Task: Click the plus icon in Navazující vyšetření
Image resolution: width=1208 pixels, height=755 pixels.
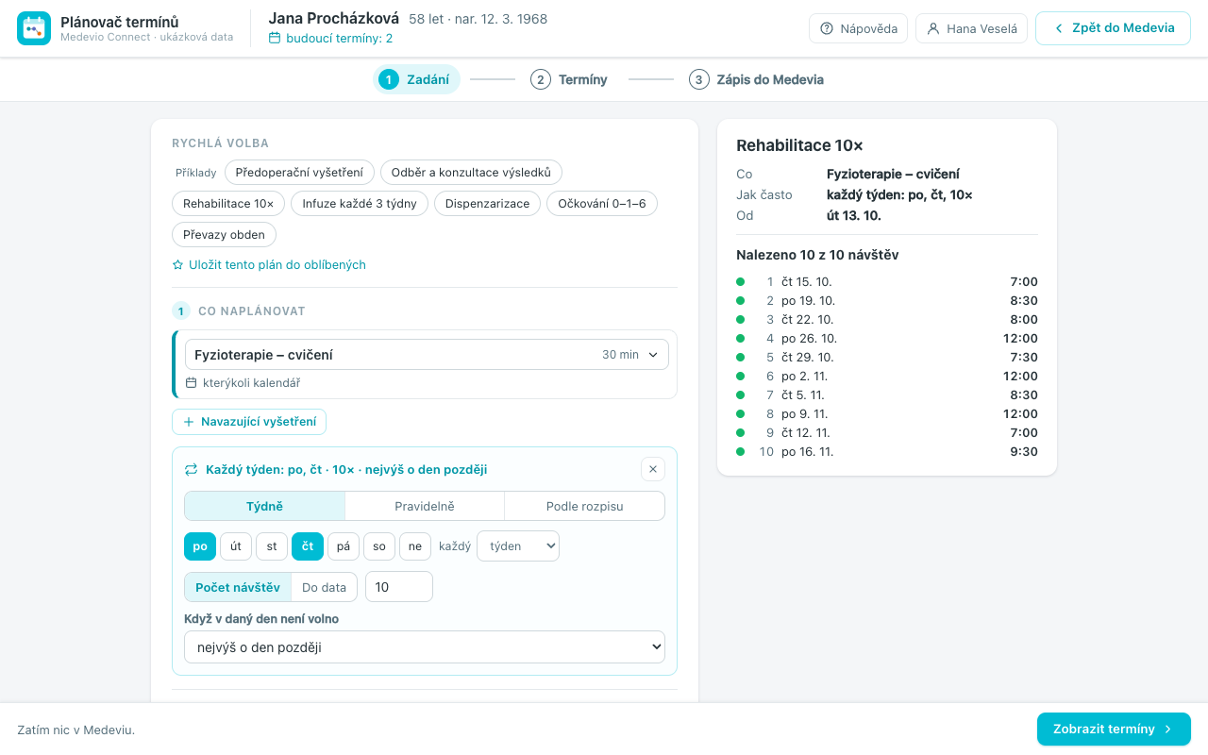Action: pos(189,422)
